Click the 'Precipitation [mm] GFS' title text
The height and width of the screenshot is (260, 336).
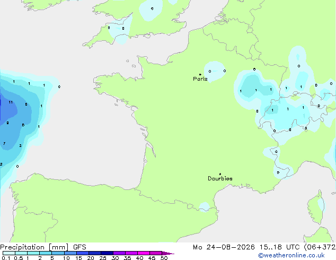(x=43, y=247)
